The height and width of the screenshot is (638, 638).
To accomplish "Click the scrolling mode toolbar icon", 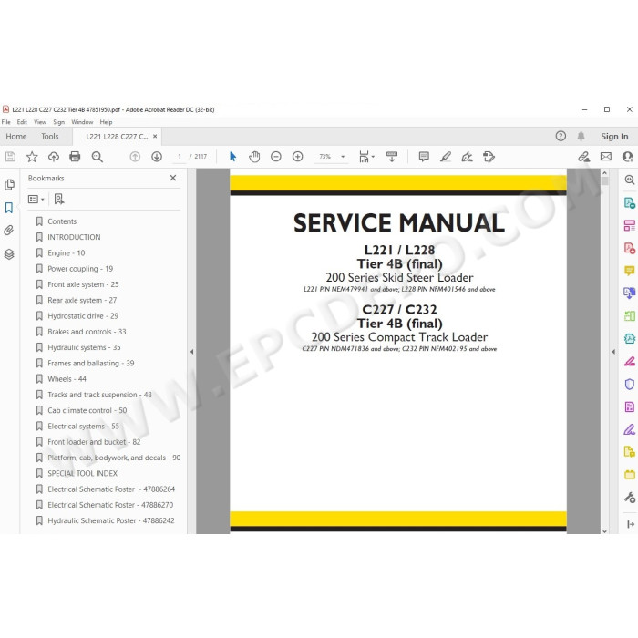I will 392,157.
